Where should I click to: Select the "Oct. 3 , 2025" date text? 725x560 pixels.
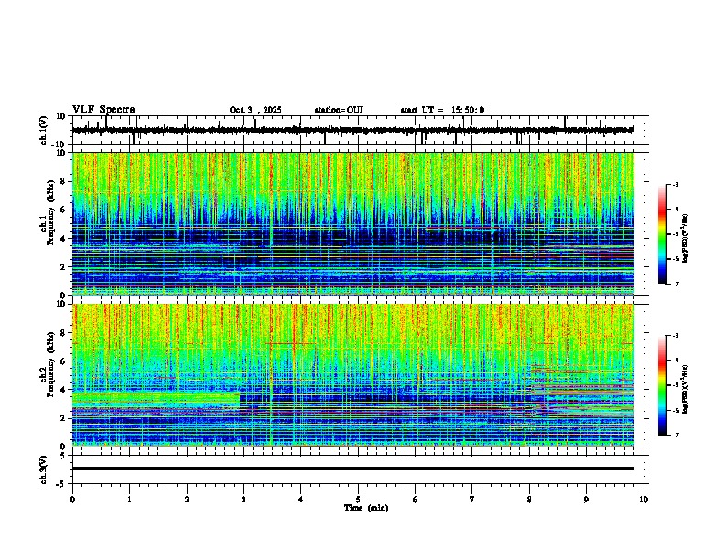click(x=255, y=110)
